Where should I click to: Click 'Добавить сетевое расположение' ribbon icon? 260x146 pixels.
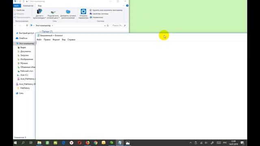(x=68, y=14)
